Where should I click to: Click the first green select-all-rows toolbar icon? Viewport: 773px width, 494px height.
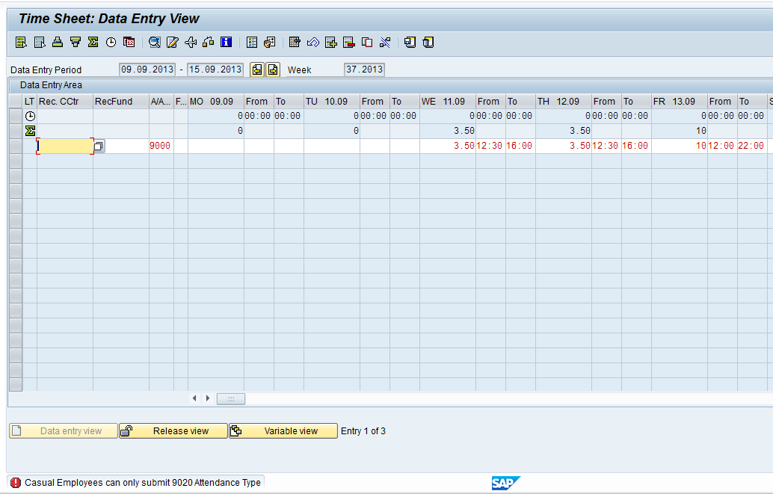coord(21,43)
